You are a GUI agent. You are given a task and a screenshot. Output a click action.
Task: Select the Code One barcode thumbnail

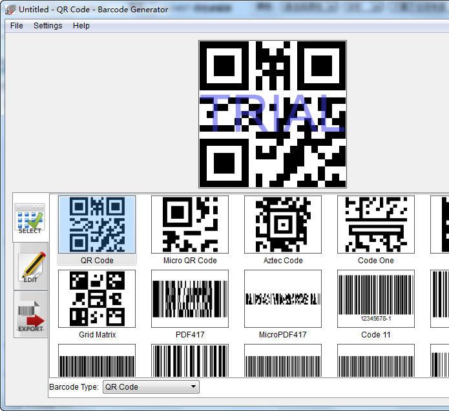point(376,225)
